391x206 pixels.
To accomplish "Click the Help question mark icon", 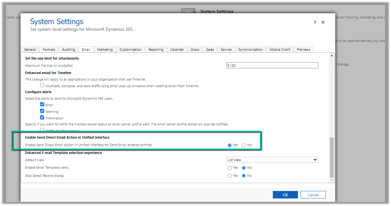I will pyautogui.click(x=315, y=23).
